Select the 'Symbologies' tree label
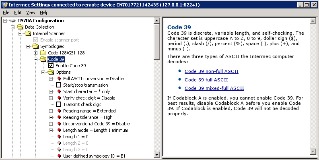The image size is (319, 160). pyautogui.click(x=52, y=46)
